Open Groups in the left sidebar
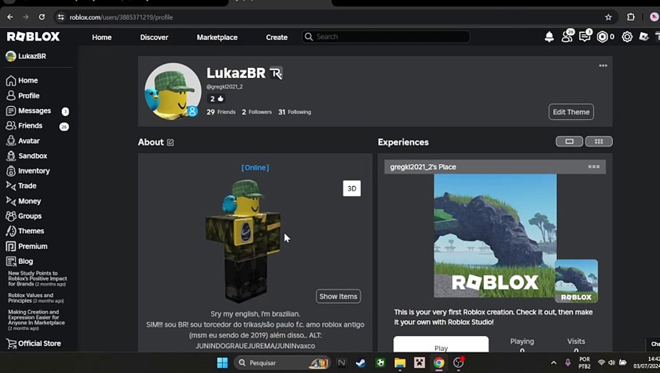The height and width of the screenshot is (373, 660). (x=24, y=216)
